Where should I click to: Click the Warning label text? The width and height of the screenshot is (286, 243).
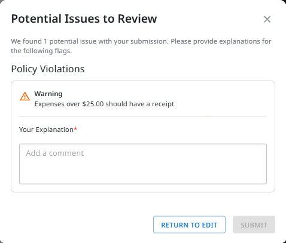[48, 94]
